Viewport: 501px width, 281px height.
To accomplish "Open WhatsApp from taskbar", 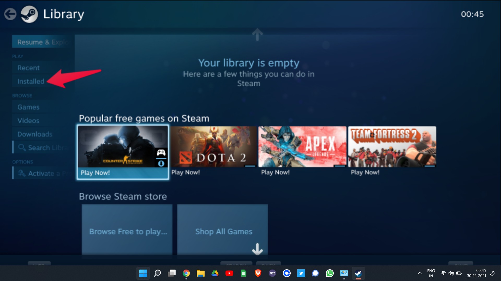I will point(329,273).
